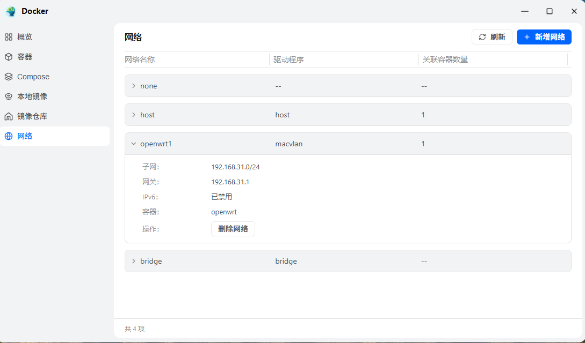This screenshot has width=585, height=343.
Task: Collapse the openwrt1 network row
Action: click(x=134, y=144)
